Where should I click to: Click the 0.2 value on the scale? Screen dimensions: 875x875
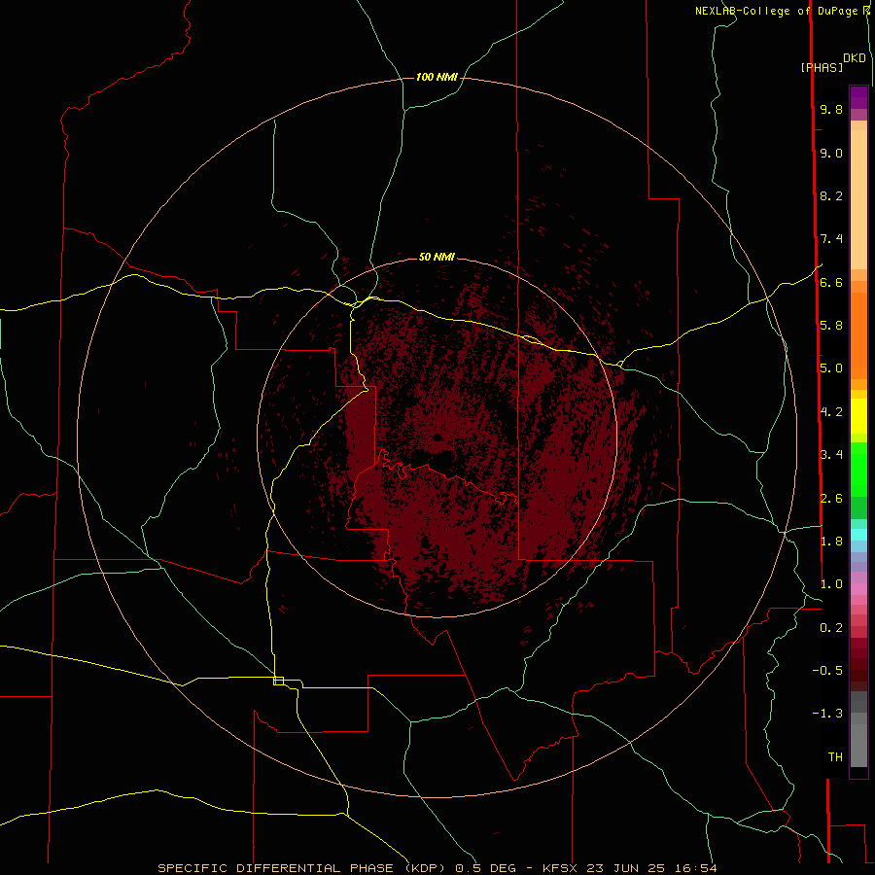pos(831,628)
